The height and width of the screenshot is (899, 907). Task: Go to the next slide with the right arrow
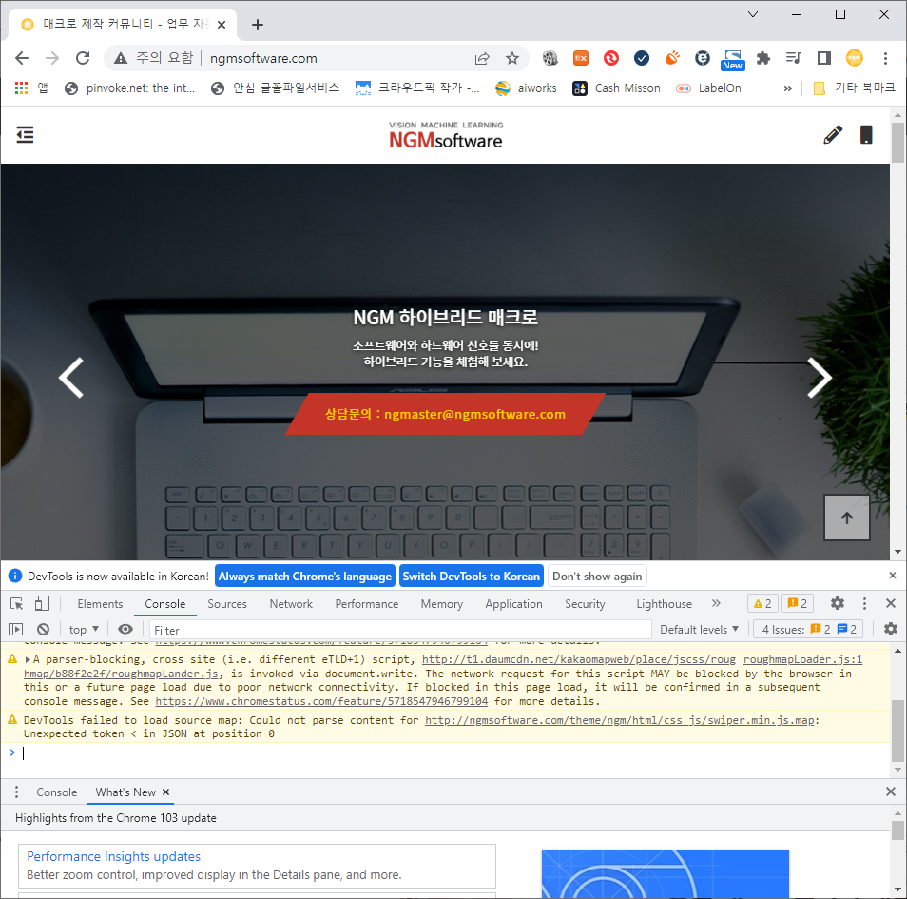[820, 378]
